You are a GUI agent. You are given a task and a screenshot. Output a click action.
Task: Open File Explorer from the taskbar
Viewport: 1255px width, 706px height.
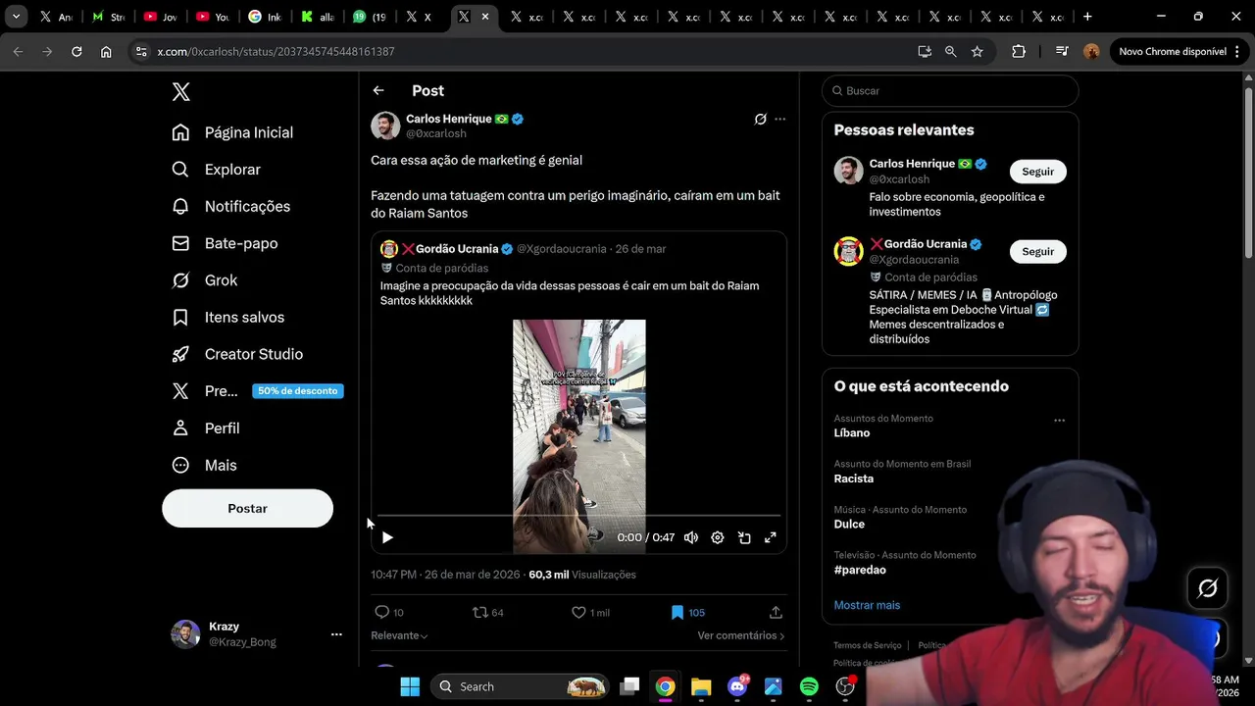[x=701, y=686]
